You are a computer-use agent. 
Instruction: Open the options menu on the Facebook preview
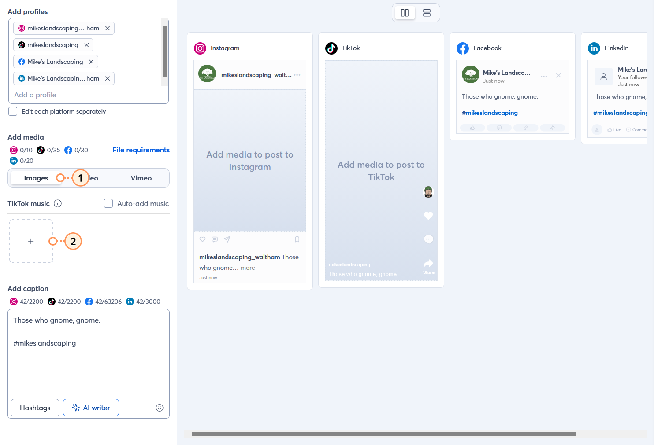click(543, 76)
